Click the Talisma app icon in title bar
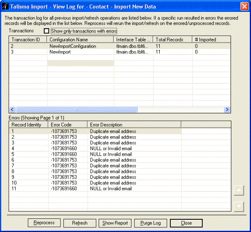This screenshot has width=251, height=232. tap(5, 6)
